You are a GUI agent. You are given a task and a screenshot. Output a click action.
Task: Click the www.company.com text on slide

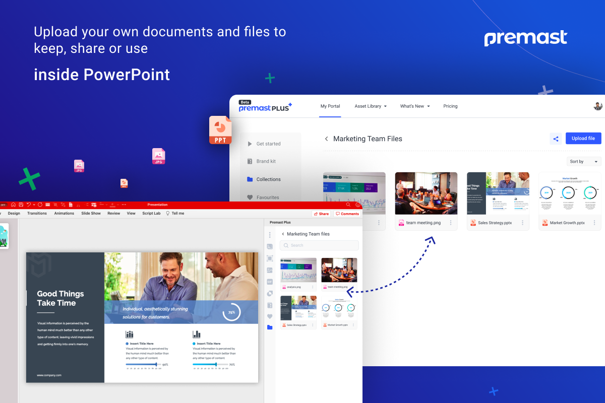click(x=49, y=375)
